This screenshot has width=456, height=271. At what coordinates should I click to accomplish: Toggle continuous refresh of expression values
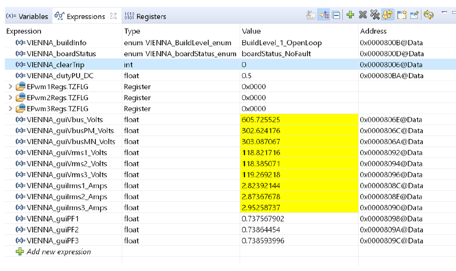pos(387,15)
